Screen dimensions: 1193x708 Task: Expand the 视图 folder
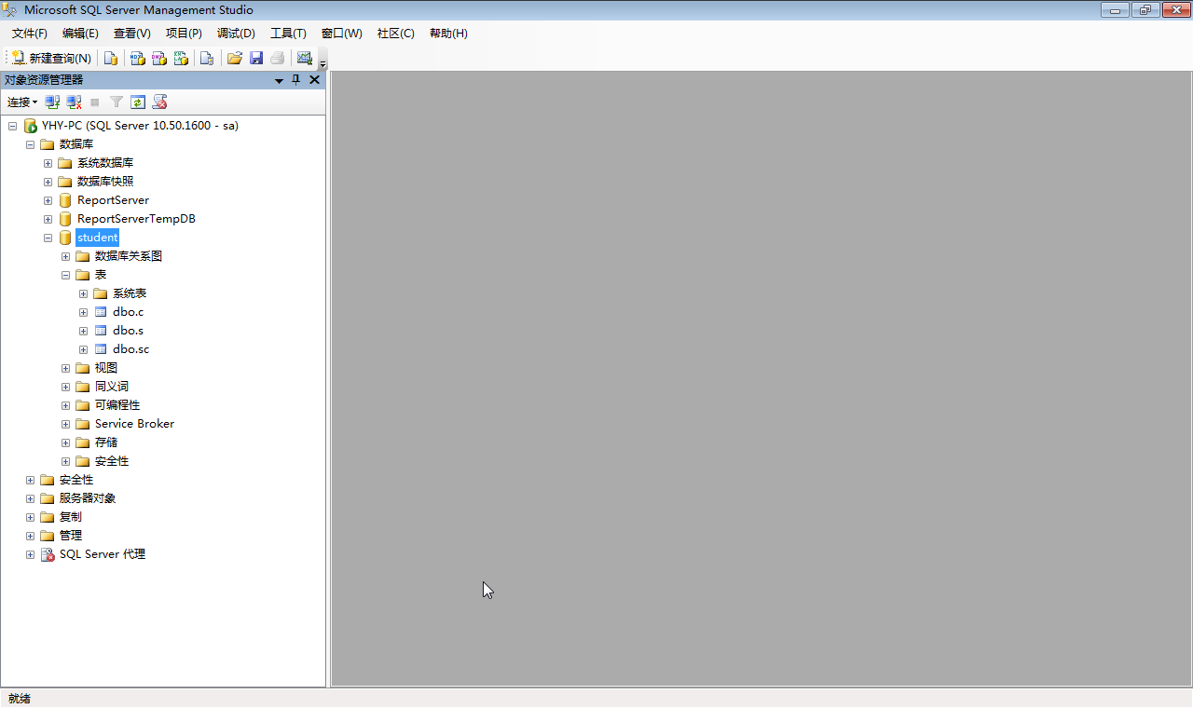65,368
